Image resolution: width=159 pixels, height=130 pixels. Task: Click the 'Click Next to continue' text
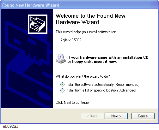tap(72, 103)
